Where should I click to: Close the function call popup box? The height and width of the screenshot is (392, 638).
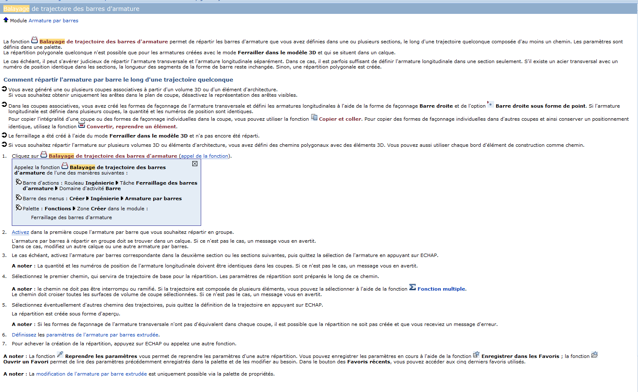click(x=195, y=164)
